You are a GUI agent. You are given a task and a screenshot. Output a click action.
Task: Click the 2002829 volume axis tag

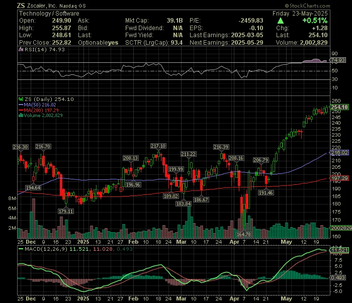coord(341,228)
